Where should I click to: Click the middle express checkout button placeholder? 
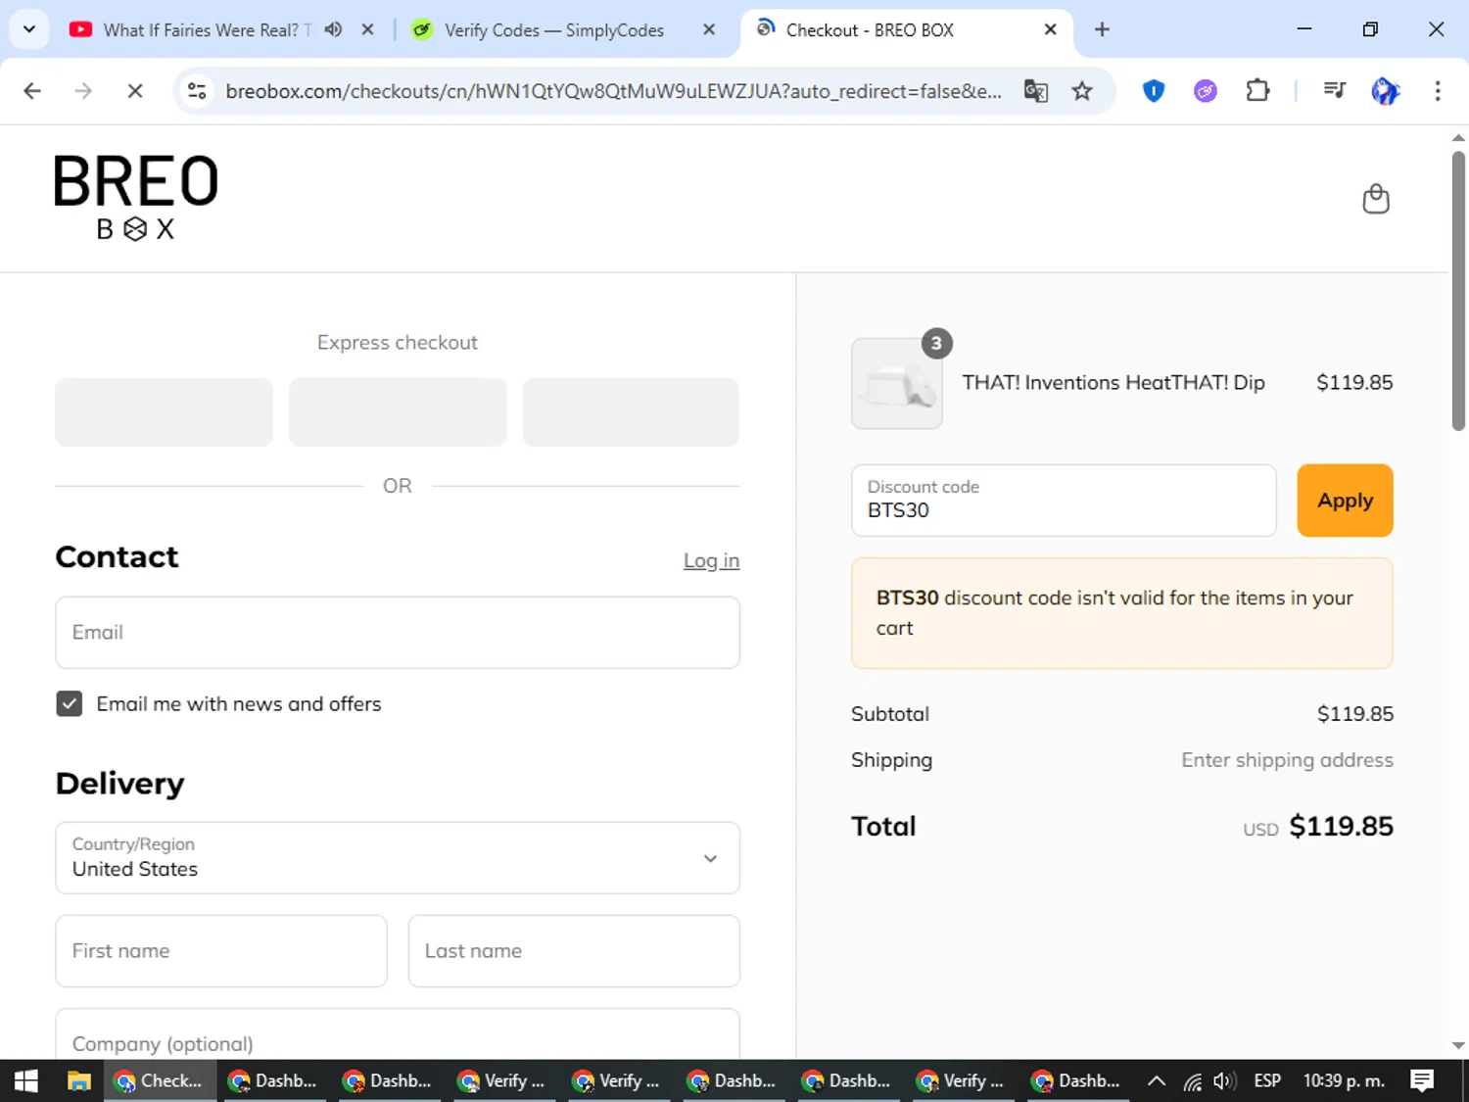pyautogui.click(x=398, y=412)
